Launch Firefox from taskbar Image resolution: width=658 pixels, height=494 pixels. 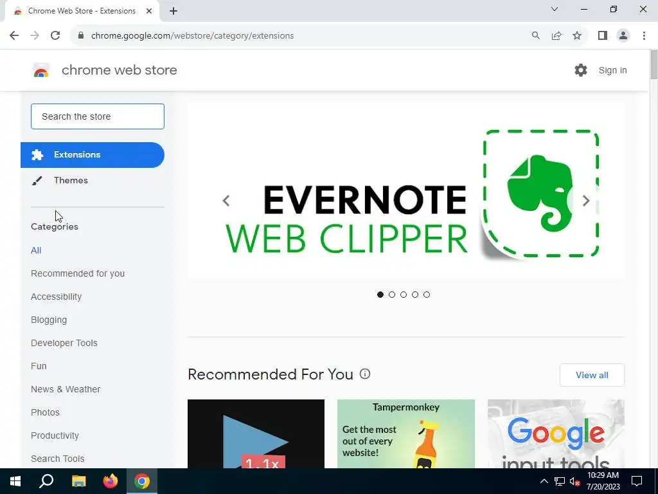click(x=111, y=481)
